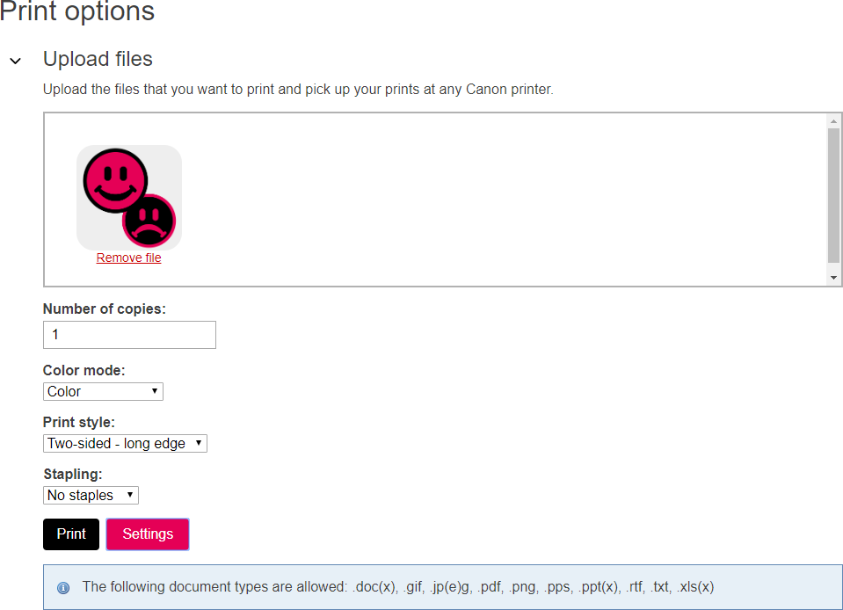Focus the Number of copies field
This screenshot has width=843, height=610.
tap(129, 335)
